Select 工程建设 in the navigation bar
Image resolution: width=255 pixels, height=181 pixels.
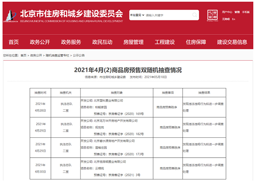pyautogui.click(x=164, y=42)
